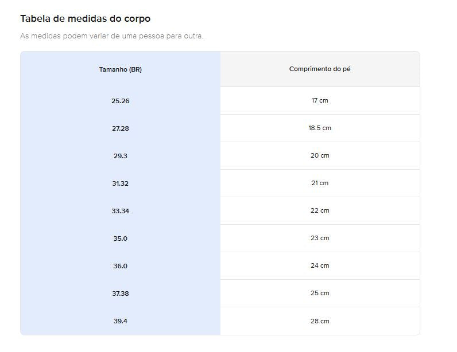457x352 pixels.
Task: Click the "28 cm" length cell
Action: click(x=320, y=321)
